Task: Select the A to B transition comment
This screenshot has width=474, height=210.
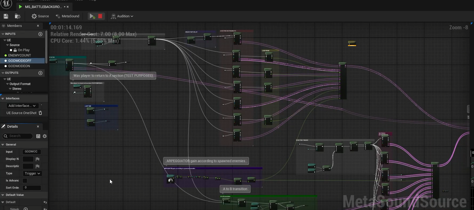Action: 235,189
